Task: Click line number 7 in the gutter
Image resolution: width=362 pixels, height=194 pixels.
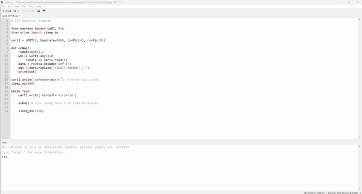Action: click(x=7, y=45)
